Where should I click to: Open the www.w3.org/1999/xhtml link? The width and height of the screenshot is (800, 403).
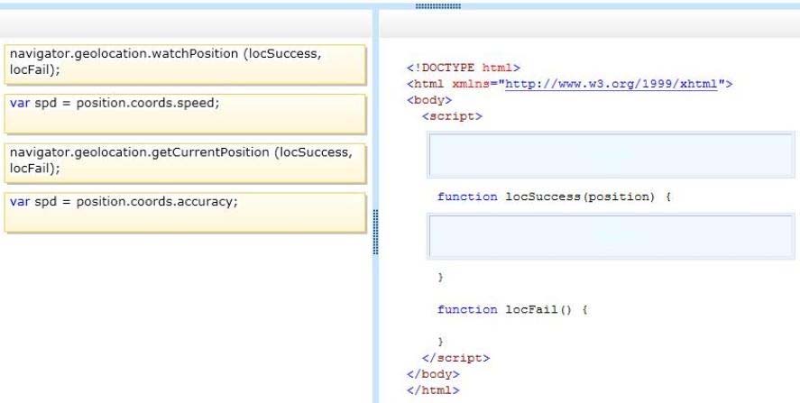pos(611,84)
